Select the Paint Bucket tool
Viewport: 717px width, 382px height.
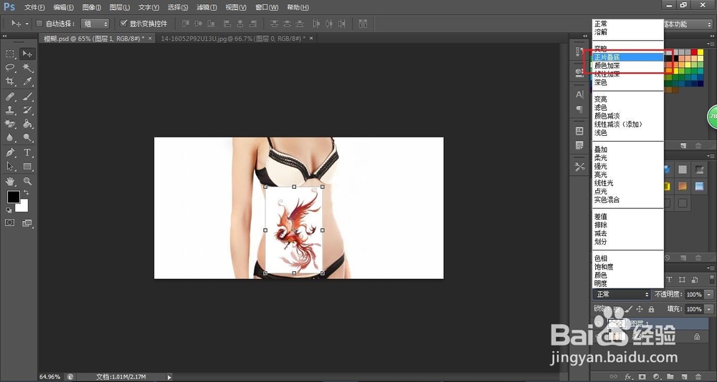click(x=27, y=124)
